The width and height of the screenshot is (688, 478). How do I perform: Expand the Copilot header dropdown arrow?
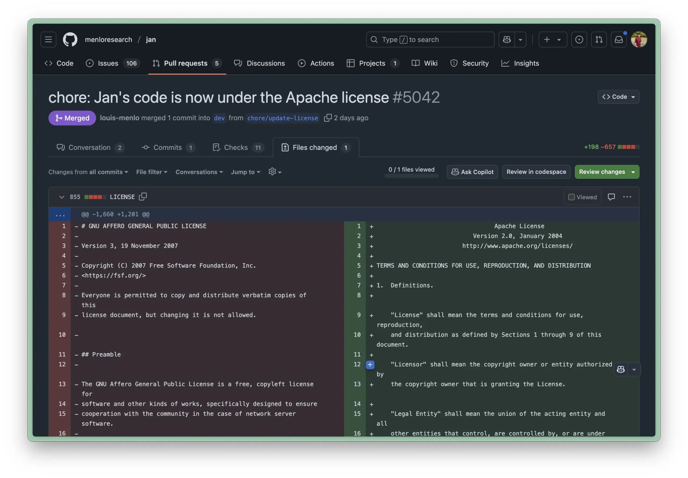[521, 39]
